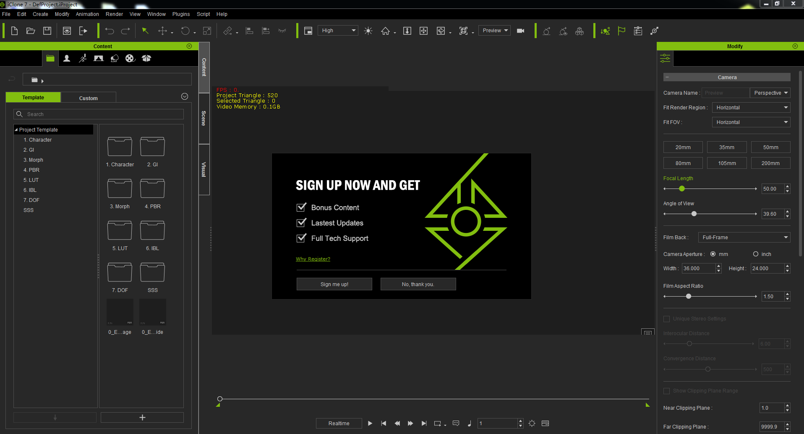Image resolution: width=804 pixels, height=434 pixels.
Task: Click the Save project icon
Action: click(47, 31)
